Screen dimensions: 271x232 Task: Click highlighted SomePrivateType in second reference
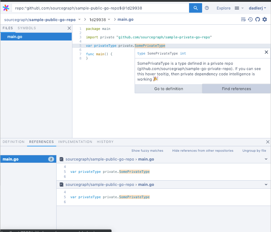134,197
